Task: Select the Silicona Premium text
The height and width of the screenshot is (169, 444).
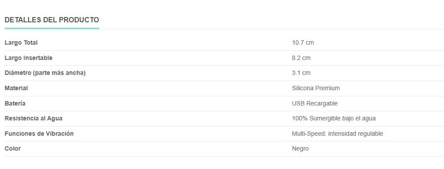Action: pyautogui.click(x=316, y=88)
